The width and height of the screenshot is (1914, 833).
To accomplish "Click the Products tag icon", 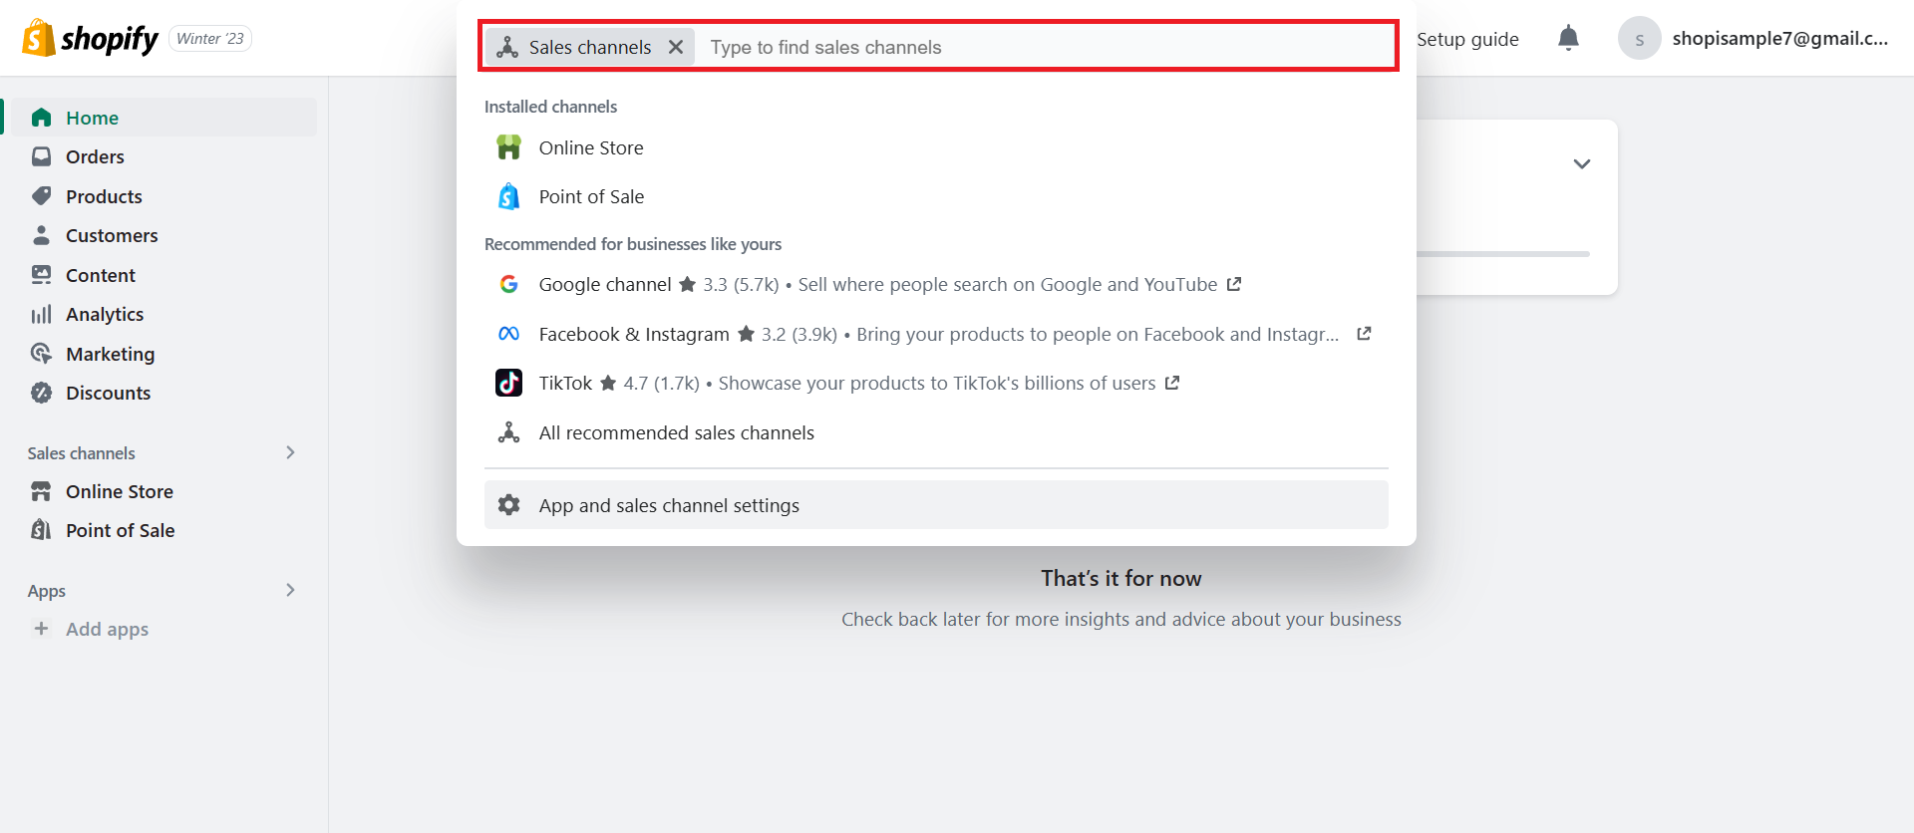I will coord(41,196).
